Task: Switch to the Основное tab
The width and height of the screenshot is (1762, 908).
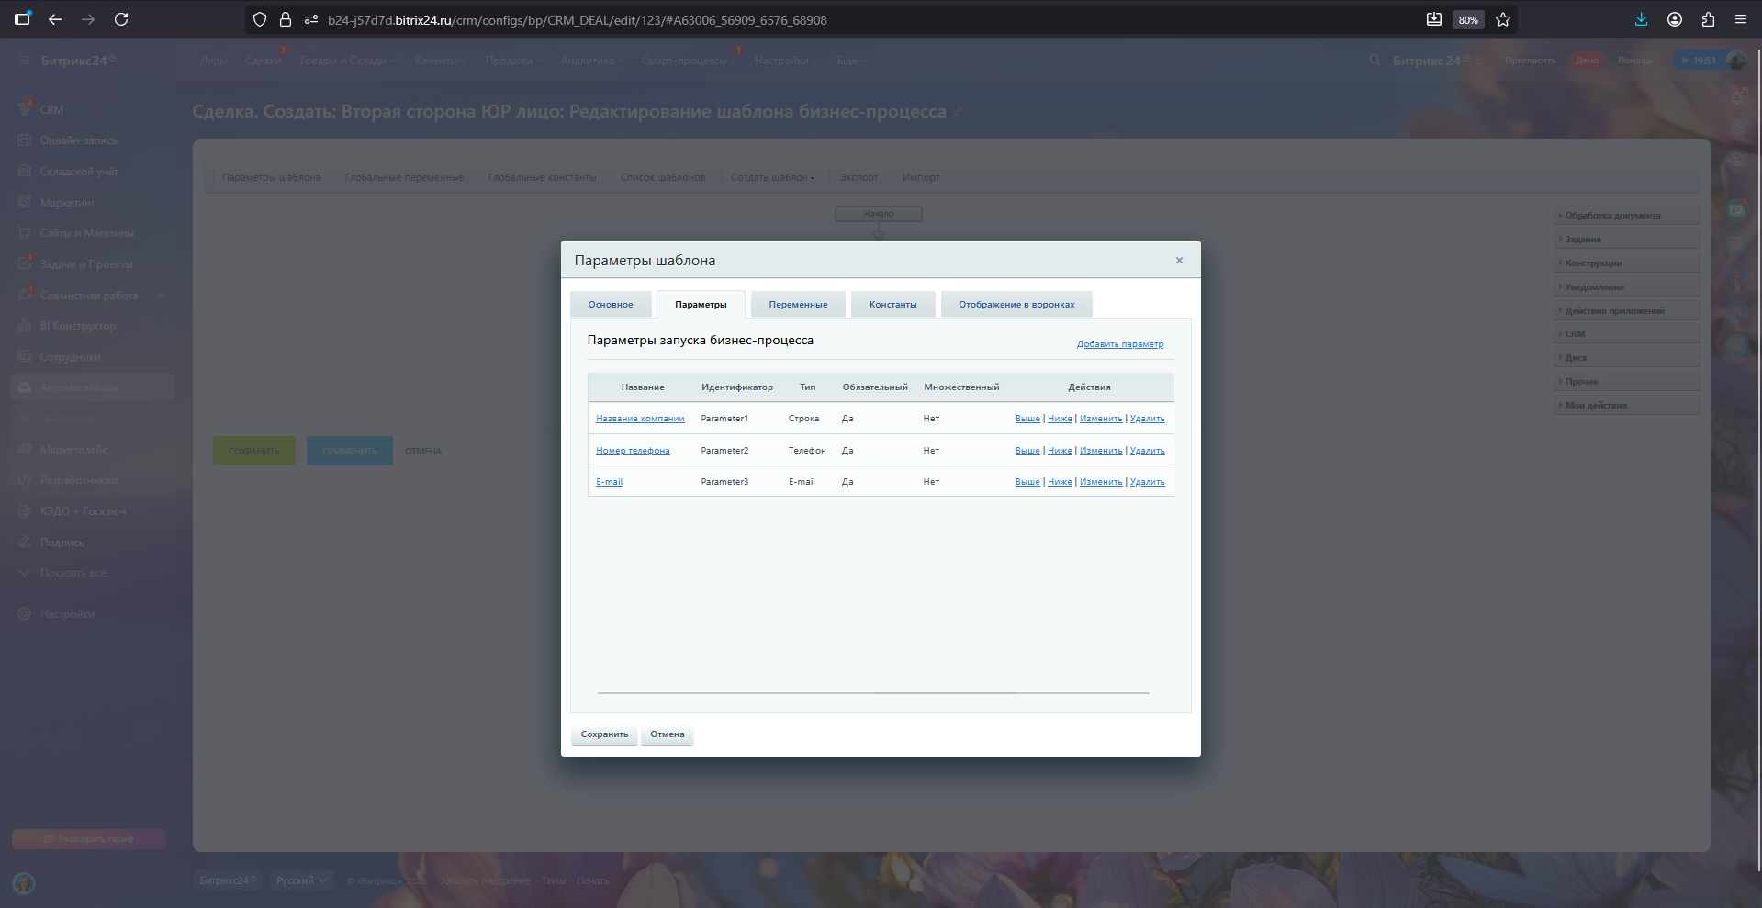Action: point(611,304)
